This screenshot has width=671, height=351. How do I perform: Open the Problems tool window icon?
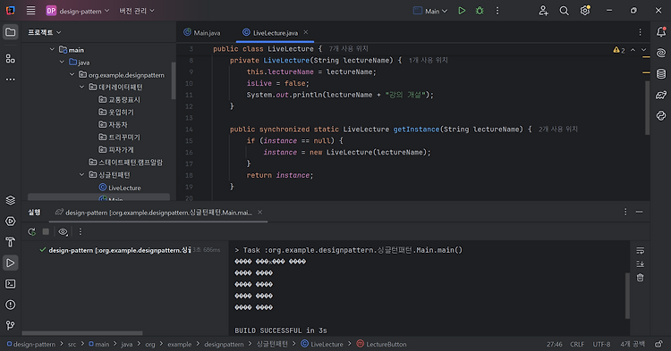coord(10,305)
